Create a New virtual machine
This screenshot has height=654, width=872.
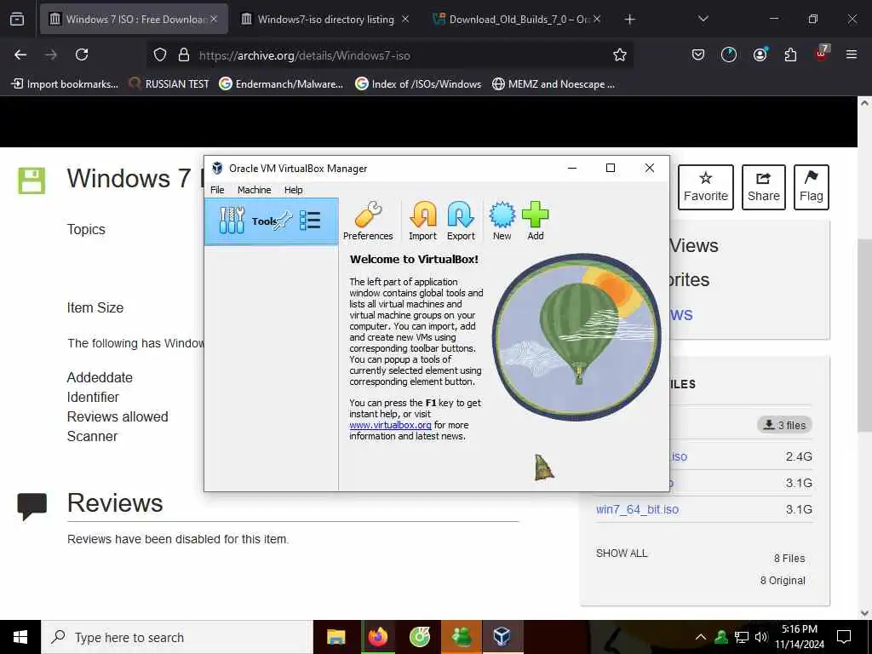click(502, 221)
